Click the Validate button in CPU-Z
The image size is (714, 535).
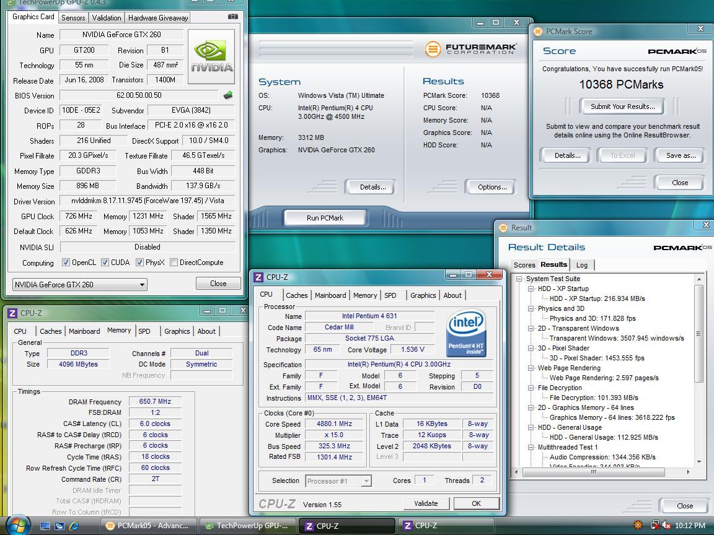coord(426,503)
